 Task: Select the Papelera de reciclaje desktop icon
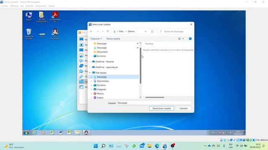[29, 34]
